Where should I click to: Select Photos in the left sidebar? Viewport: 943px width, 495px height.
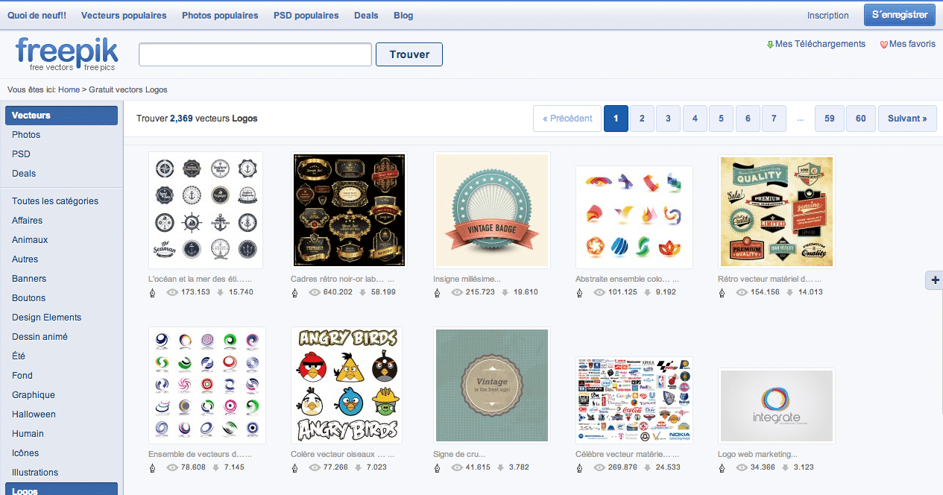(26, 135)
